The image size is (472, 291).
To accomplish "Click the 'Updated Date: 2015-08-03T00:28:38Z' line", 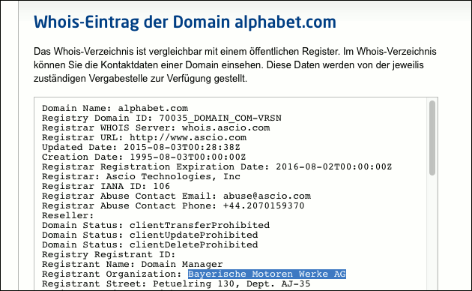I will coord(141,147).
